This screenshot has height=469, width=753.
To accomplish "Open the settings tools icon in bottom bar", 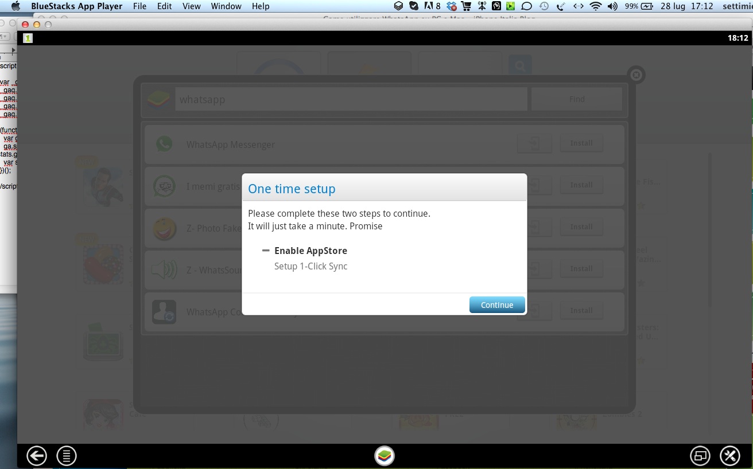I will pos(730,456).
